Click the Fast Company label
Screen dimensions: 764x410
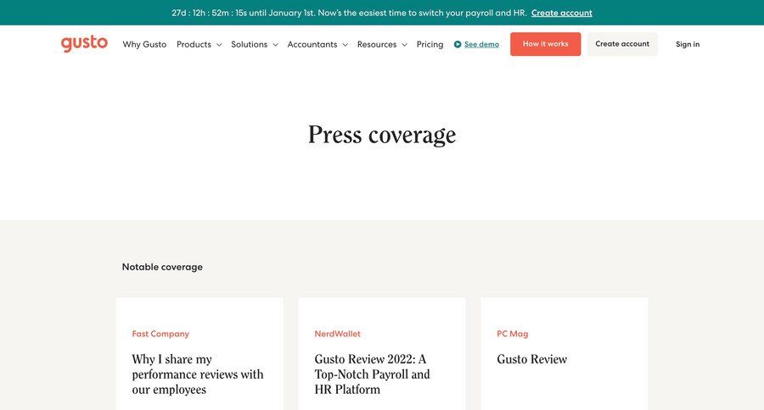point(160,334)
